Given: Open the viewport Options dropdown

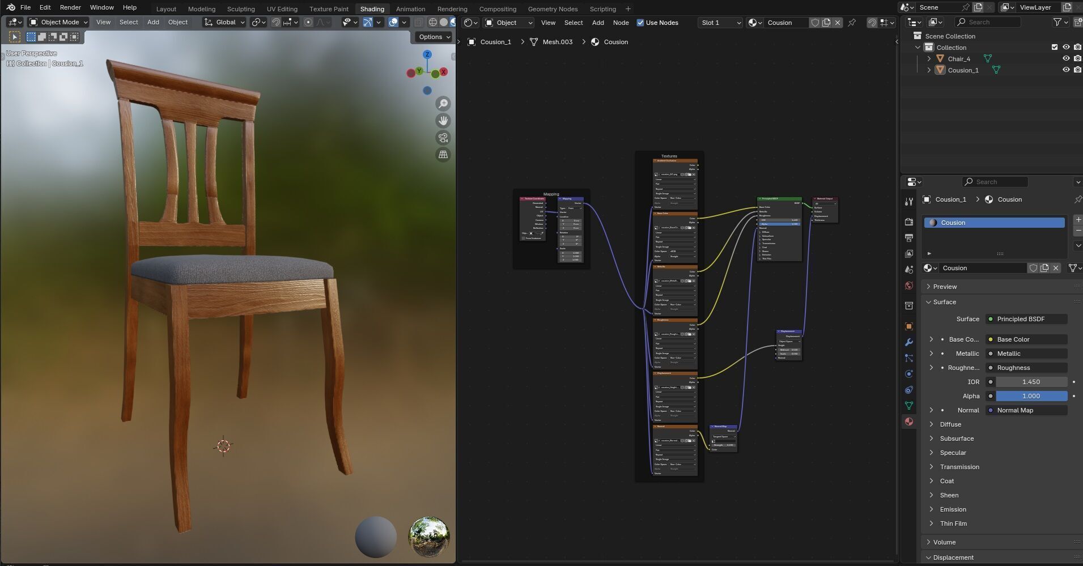Looking at the screenshot, I should pos(435,37).
